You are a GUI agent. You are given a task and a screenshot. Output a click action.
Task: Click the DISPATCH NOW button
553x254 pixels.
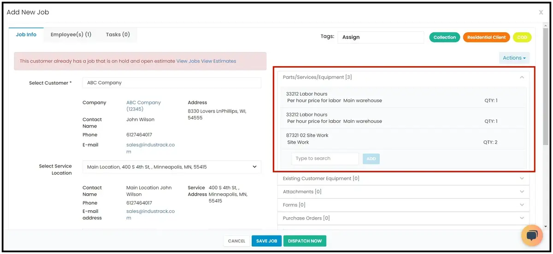(305, 241)
